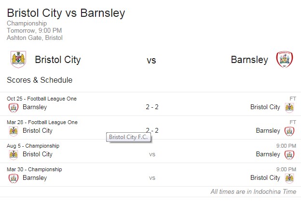
Task: Click Barnsley crest in Mar 28 match row
Action: tap(289, 131)
